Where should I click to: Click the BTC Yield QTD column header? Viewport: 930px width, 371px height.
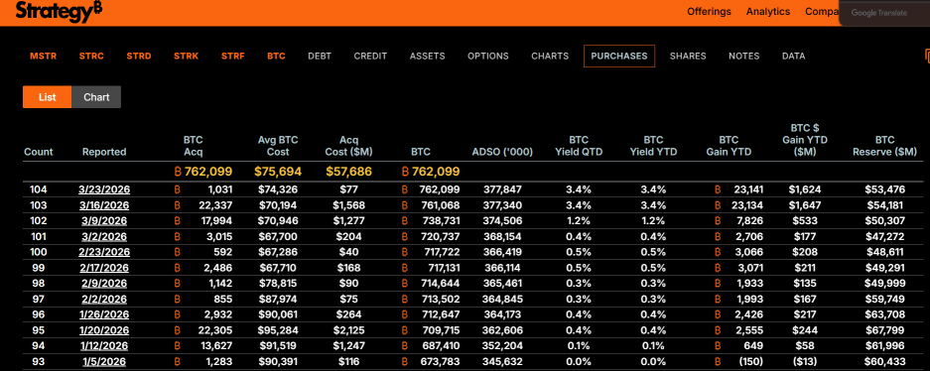[579, 146]
